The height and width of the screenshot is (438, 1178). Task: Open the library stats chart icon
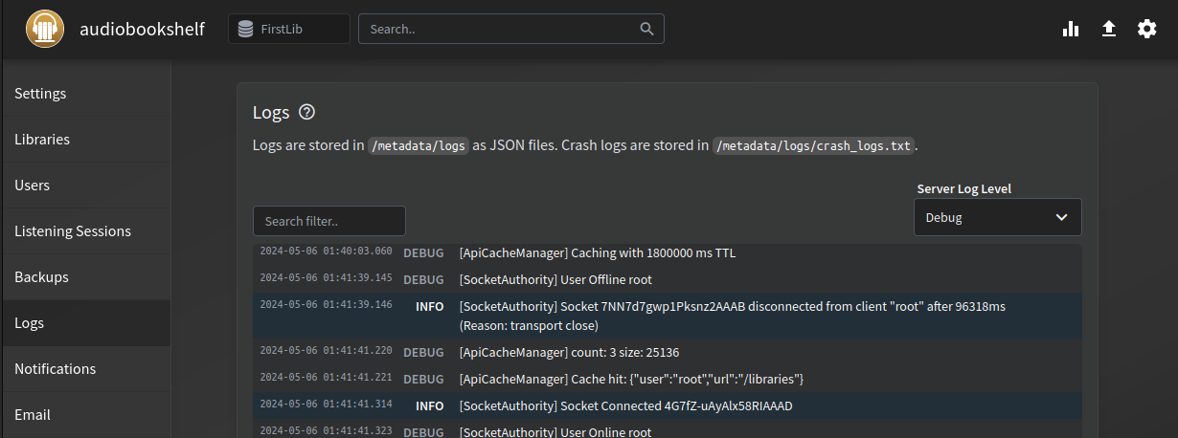1071,29
